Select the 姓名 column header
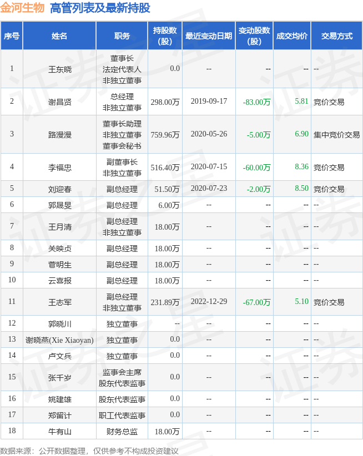 tap(59, 36)
